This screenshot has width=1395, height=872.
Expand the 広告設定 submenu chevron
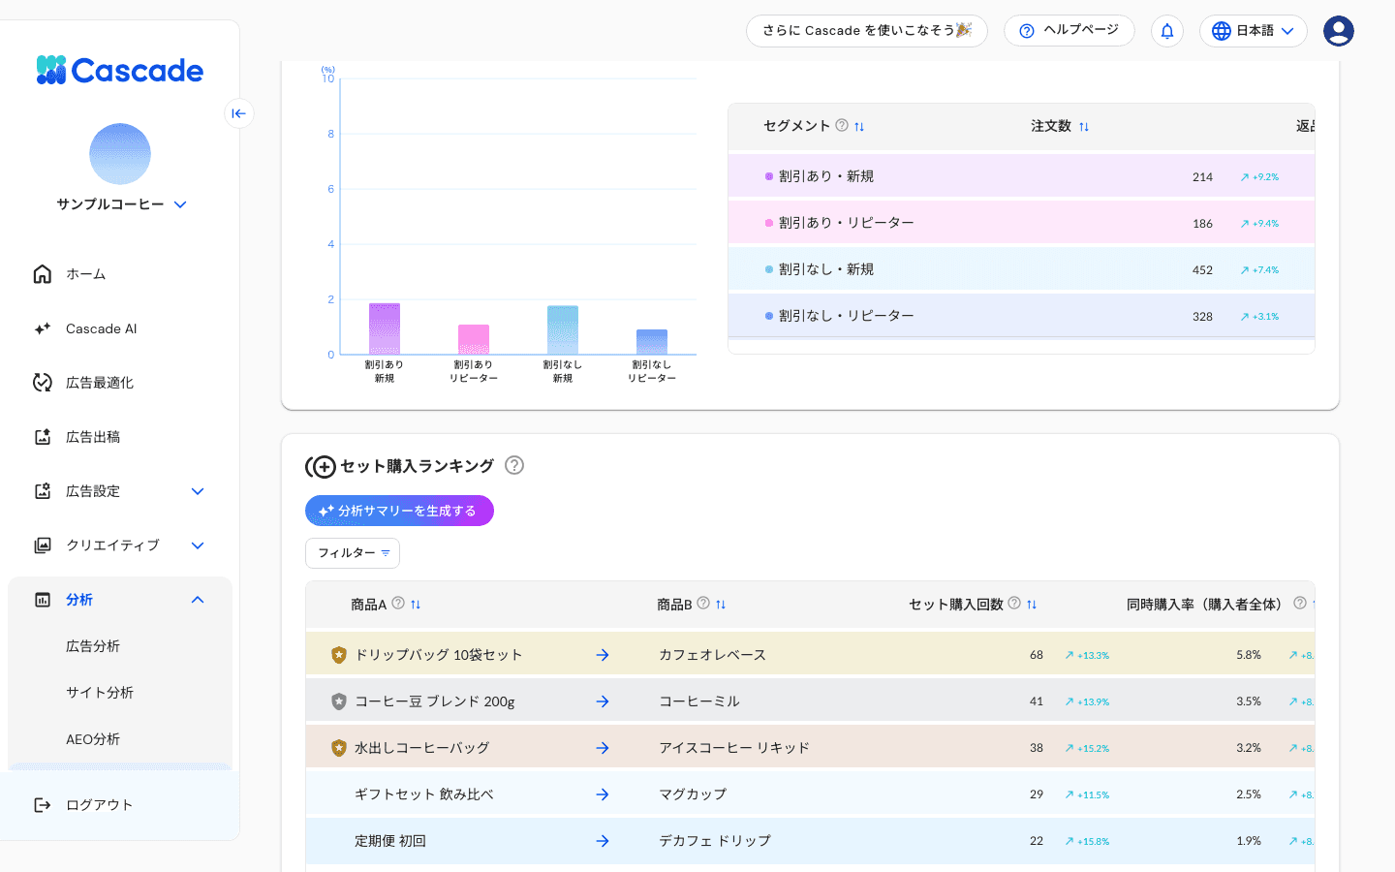point(198,491)
